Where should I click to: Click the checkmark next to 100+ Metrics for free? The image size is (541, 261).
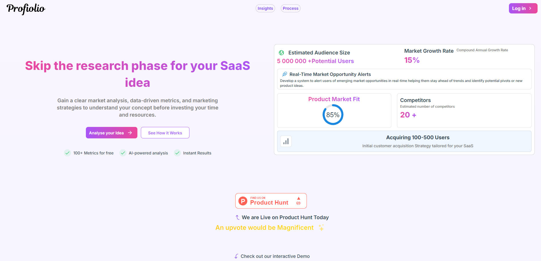67,153
